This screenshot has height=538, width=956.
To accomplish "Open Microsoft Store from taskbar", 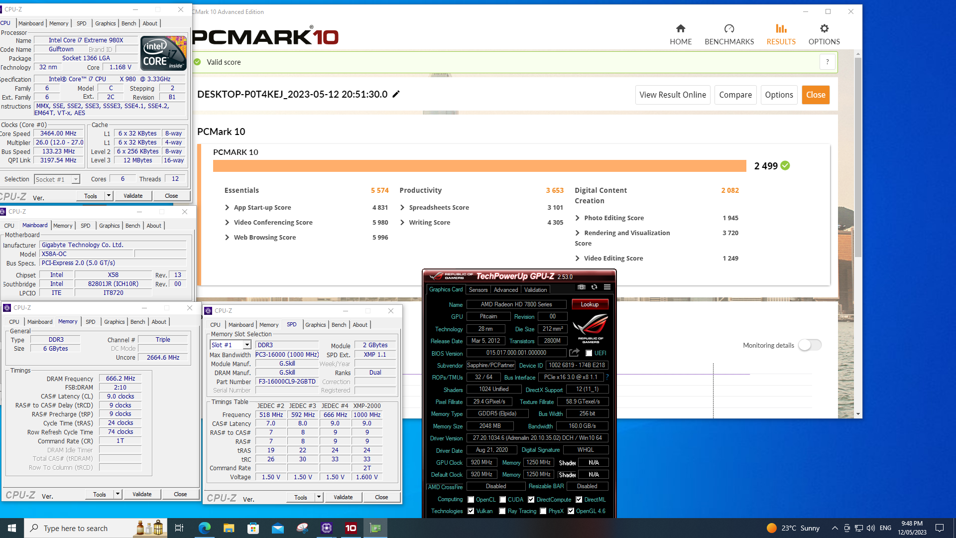I will click(253, 528).
